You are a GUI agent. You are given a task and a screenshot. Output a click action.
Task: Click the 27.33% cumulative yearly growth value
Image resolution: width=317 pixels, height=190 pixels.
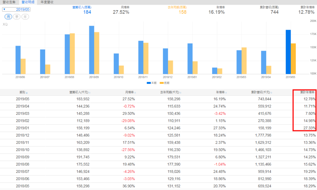[310, 128]
